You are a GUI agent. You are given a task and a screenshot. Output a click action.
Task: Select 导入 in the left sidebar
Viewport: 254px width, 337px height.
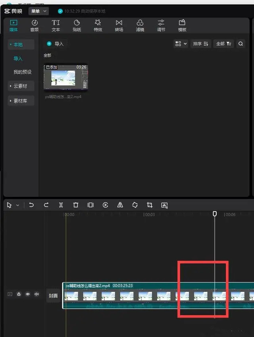(x=18, y=58)
